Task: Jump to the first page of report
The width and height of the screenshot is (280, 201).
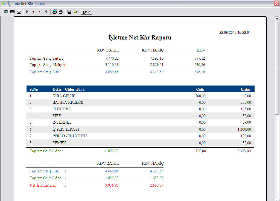Action: [27, 12]
